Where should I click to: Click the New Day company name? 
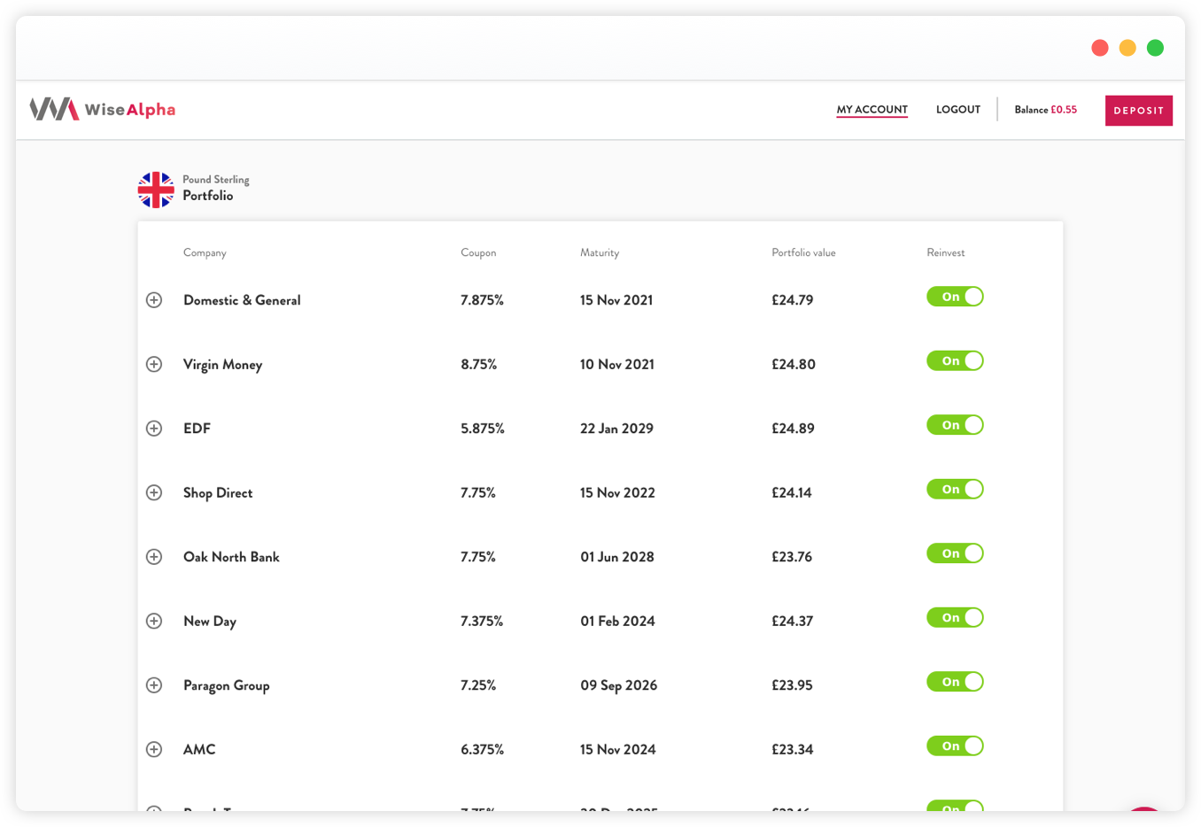point(210,622)
